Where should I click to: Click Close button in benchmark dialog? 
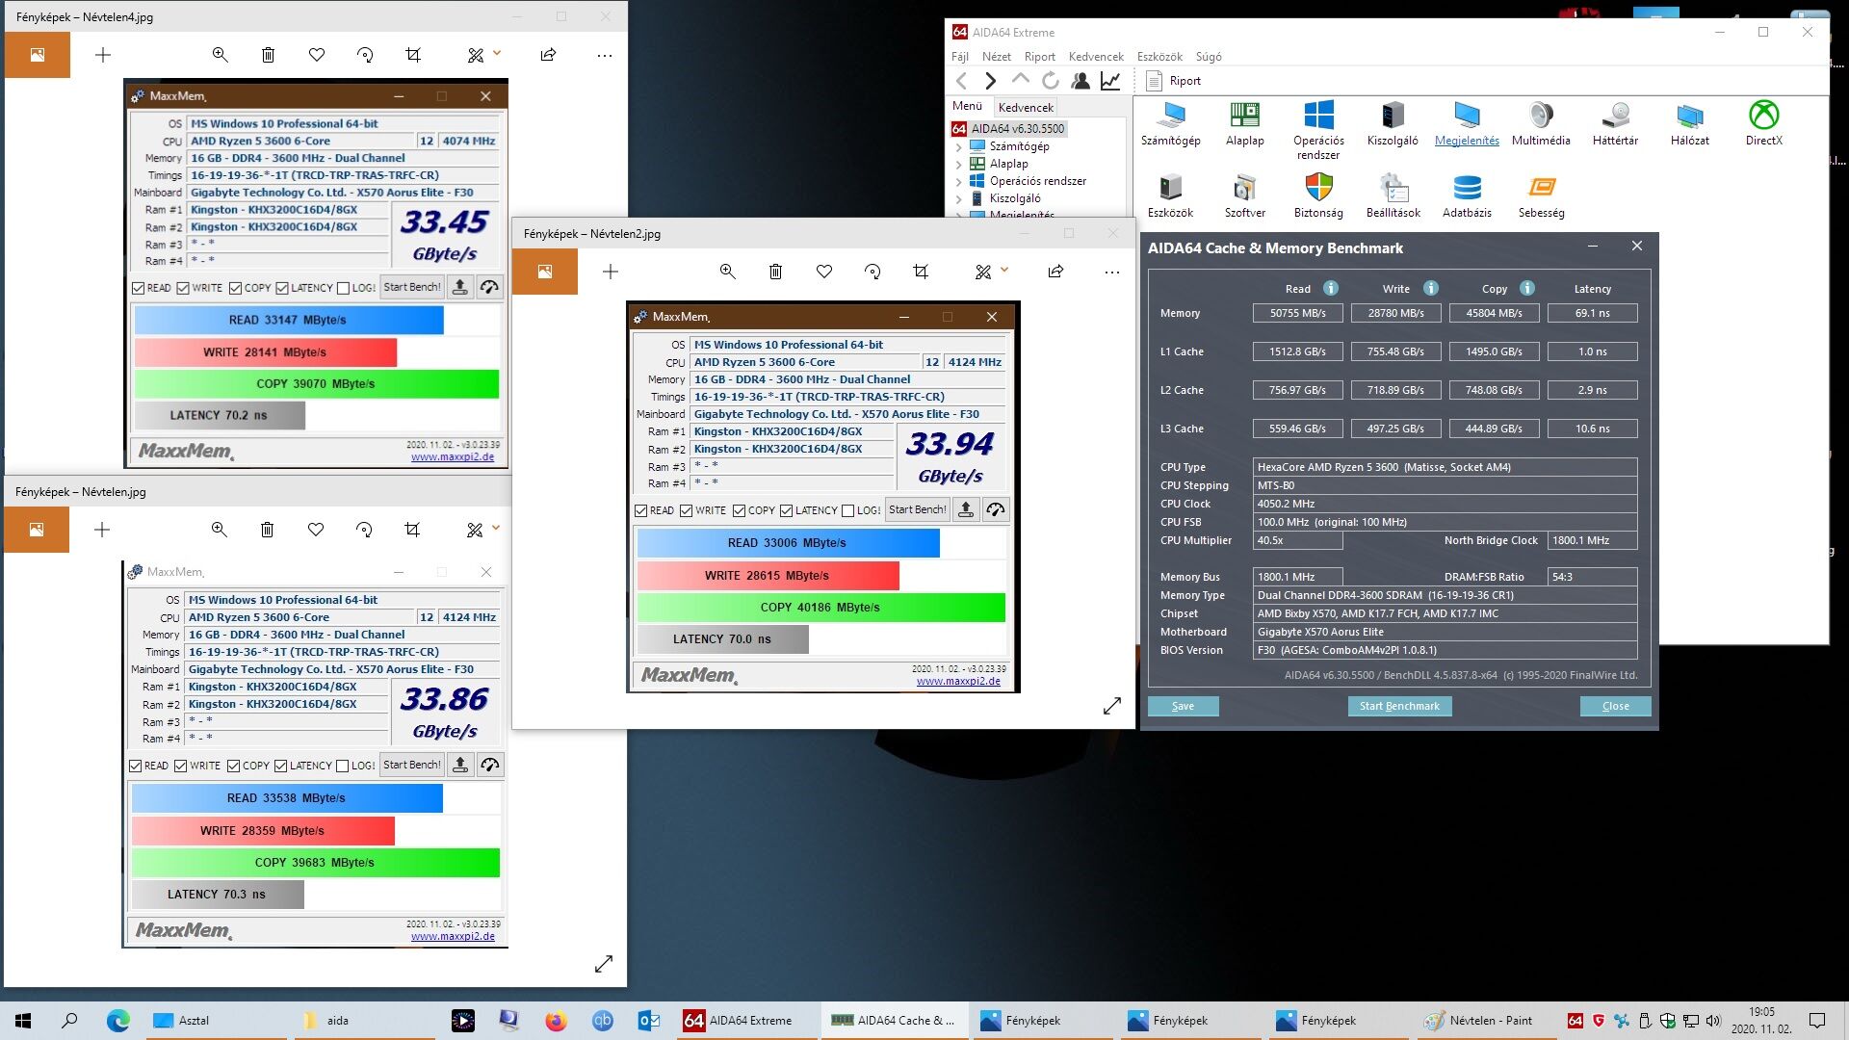click(1615, 706)
